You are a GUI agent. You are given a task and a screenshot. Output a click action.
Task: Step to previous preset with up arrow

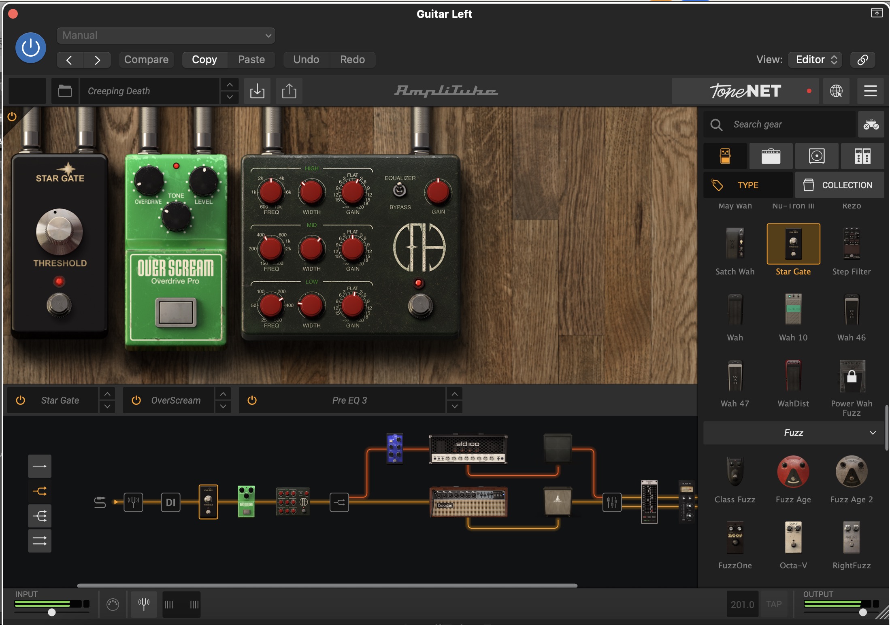tap(230, 85)
